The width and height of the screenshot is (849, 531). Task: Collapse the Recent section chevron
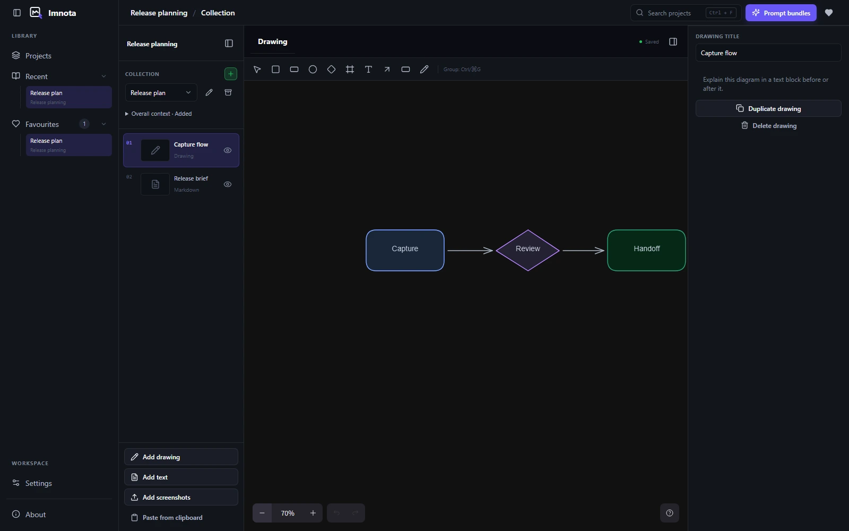pos(103,76)
